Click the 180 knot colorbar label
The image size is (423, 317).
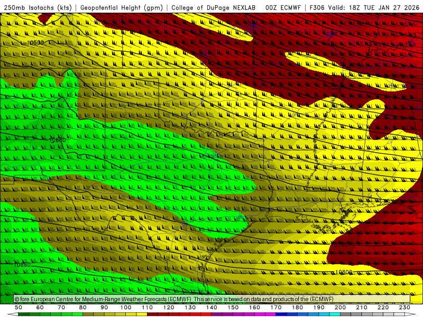[x=298, y=307]
